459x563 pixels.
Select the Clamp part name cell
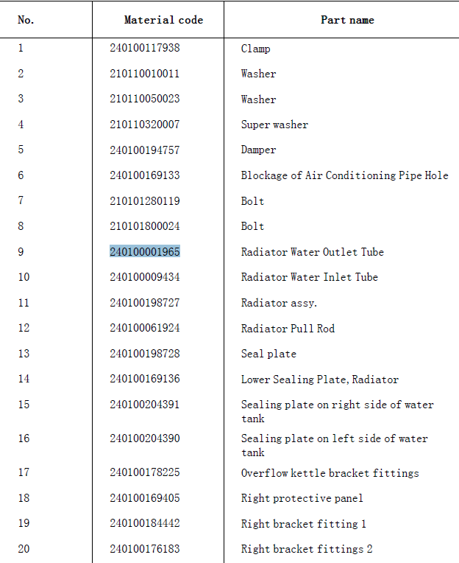click(255, 49)
